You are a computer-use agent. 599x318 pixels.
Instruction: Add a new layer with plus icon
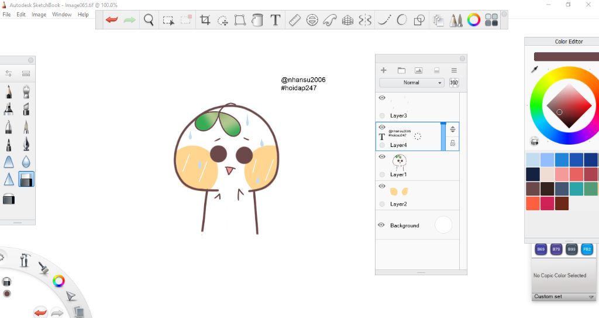coord(384,70)
